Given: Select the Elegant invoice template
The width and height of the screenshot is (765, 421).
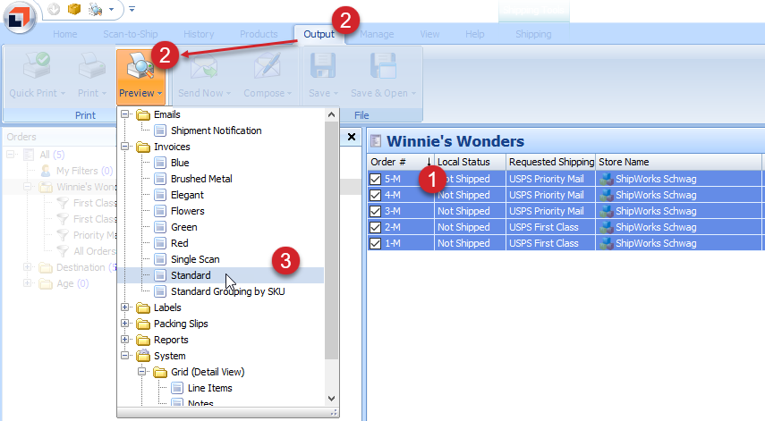Looking at the screenshot, I should click(x=187, y=195).
